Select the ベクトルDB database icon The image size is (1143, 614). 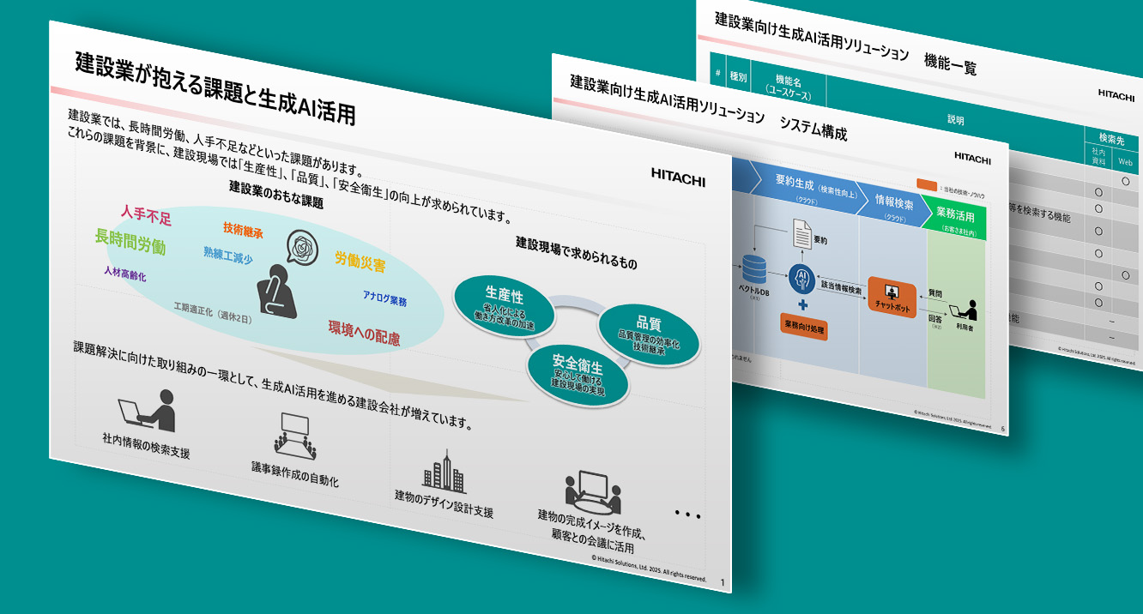pyautogui.click(x=753, y=269)
